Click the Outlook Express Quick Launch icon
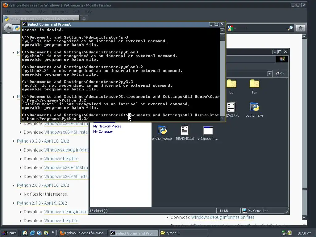 (39, 233)
